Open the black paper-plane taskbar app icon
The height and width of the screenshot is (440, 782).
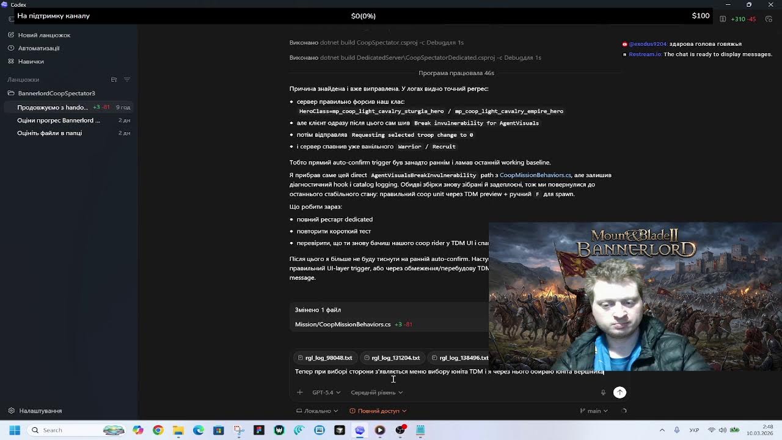point(340,430)
